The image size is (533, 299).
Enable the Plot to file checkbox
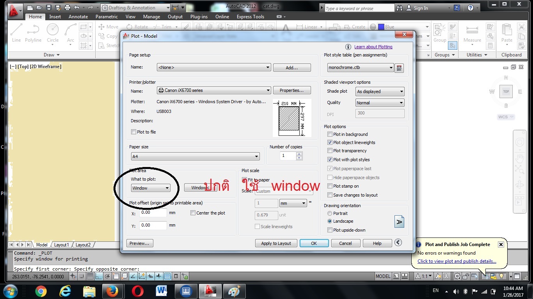tap(133, 132)
